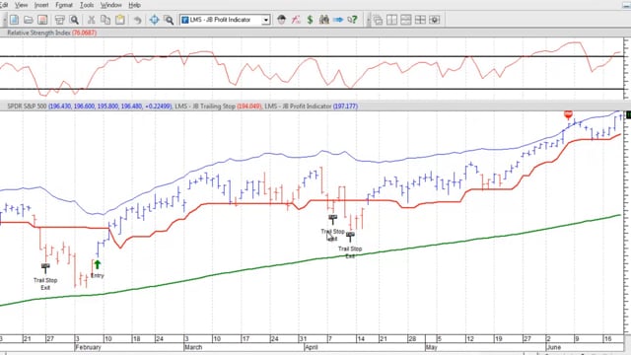Click the February label on date axis
The width and height of the screenshot is (631, 355).
pos(88,347)
